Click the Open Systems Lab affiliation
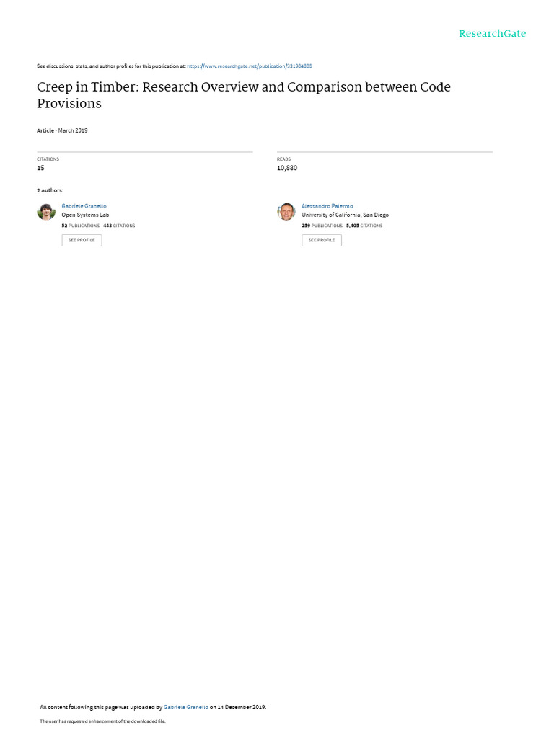554x738 pixels. (x=85, y=215)
